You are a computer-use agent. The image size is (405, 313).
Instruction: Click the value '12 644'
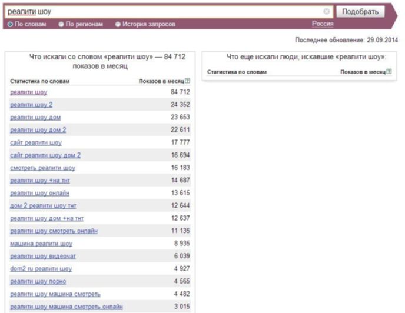[181, 205]
